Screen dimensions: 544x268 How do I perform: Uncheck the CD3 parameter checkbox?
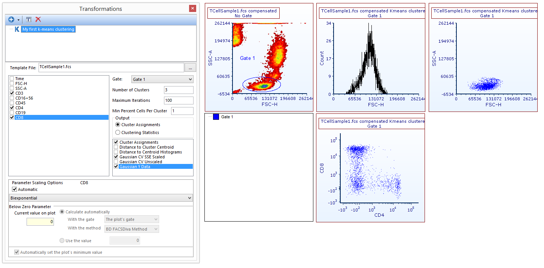[x=12, y=93]
